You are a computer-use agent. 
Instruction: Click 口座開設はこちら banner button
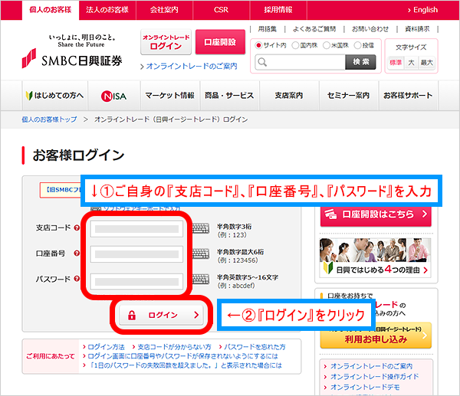[x=376, y=214]
